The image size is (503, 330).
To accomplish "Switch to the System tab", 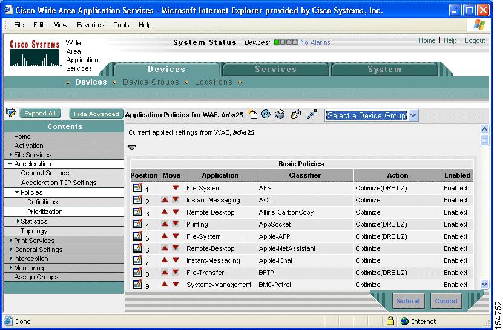I will pyautogui.click(x=384, y=70).
